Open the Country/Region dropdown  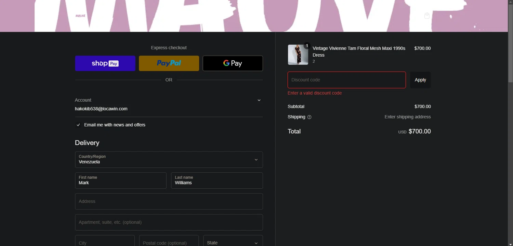[169, 160]
